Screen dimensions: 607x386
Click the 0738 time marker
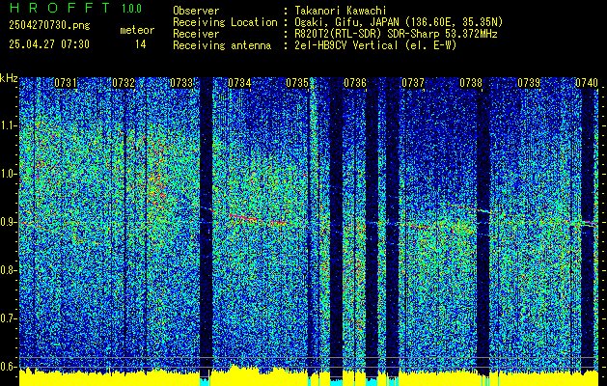[471, 83]
